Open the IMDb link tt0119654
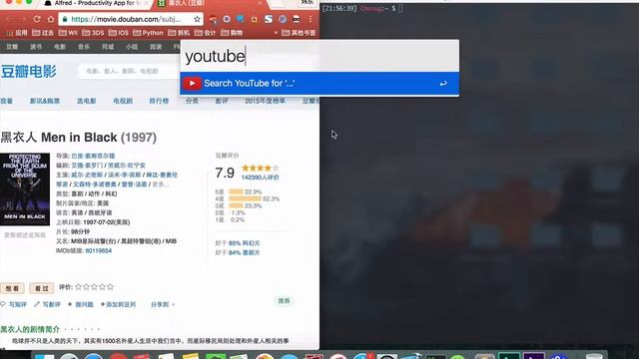Viewport: 639px width, 359px height. pos(98,250)
